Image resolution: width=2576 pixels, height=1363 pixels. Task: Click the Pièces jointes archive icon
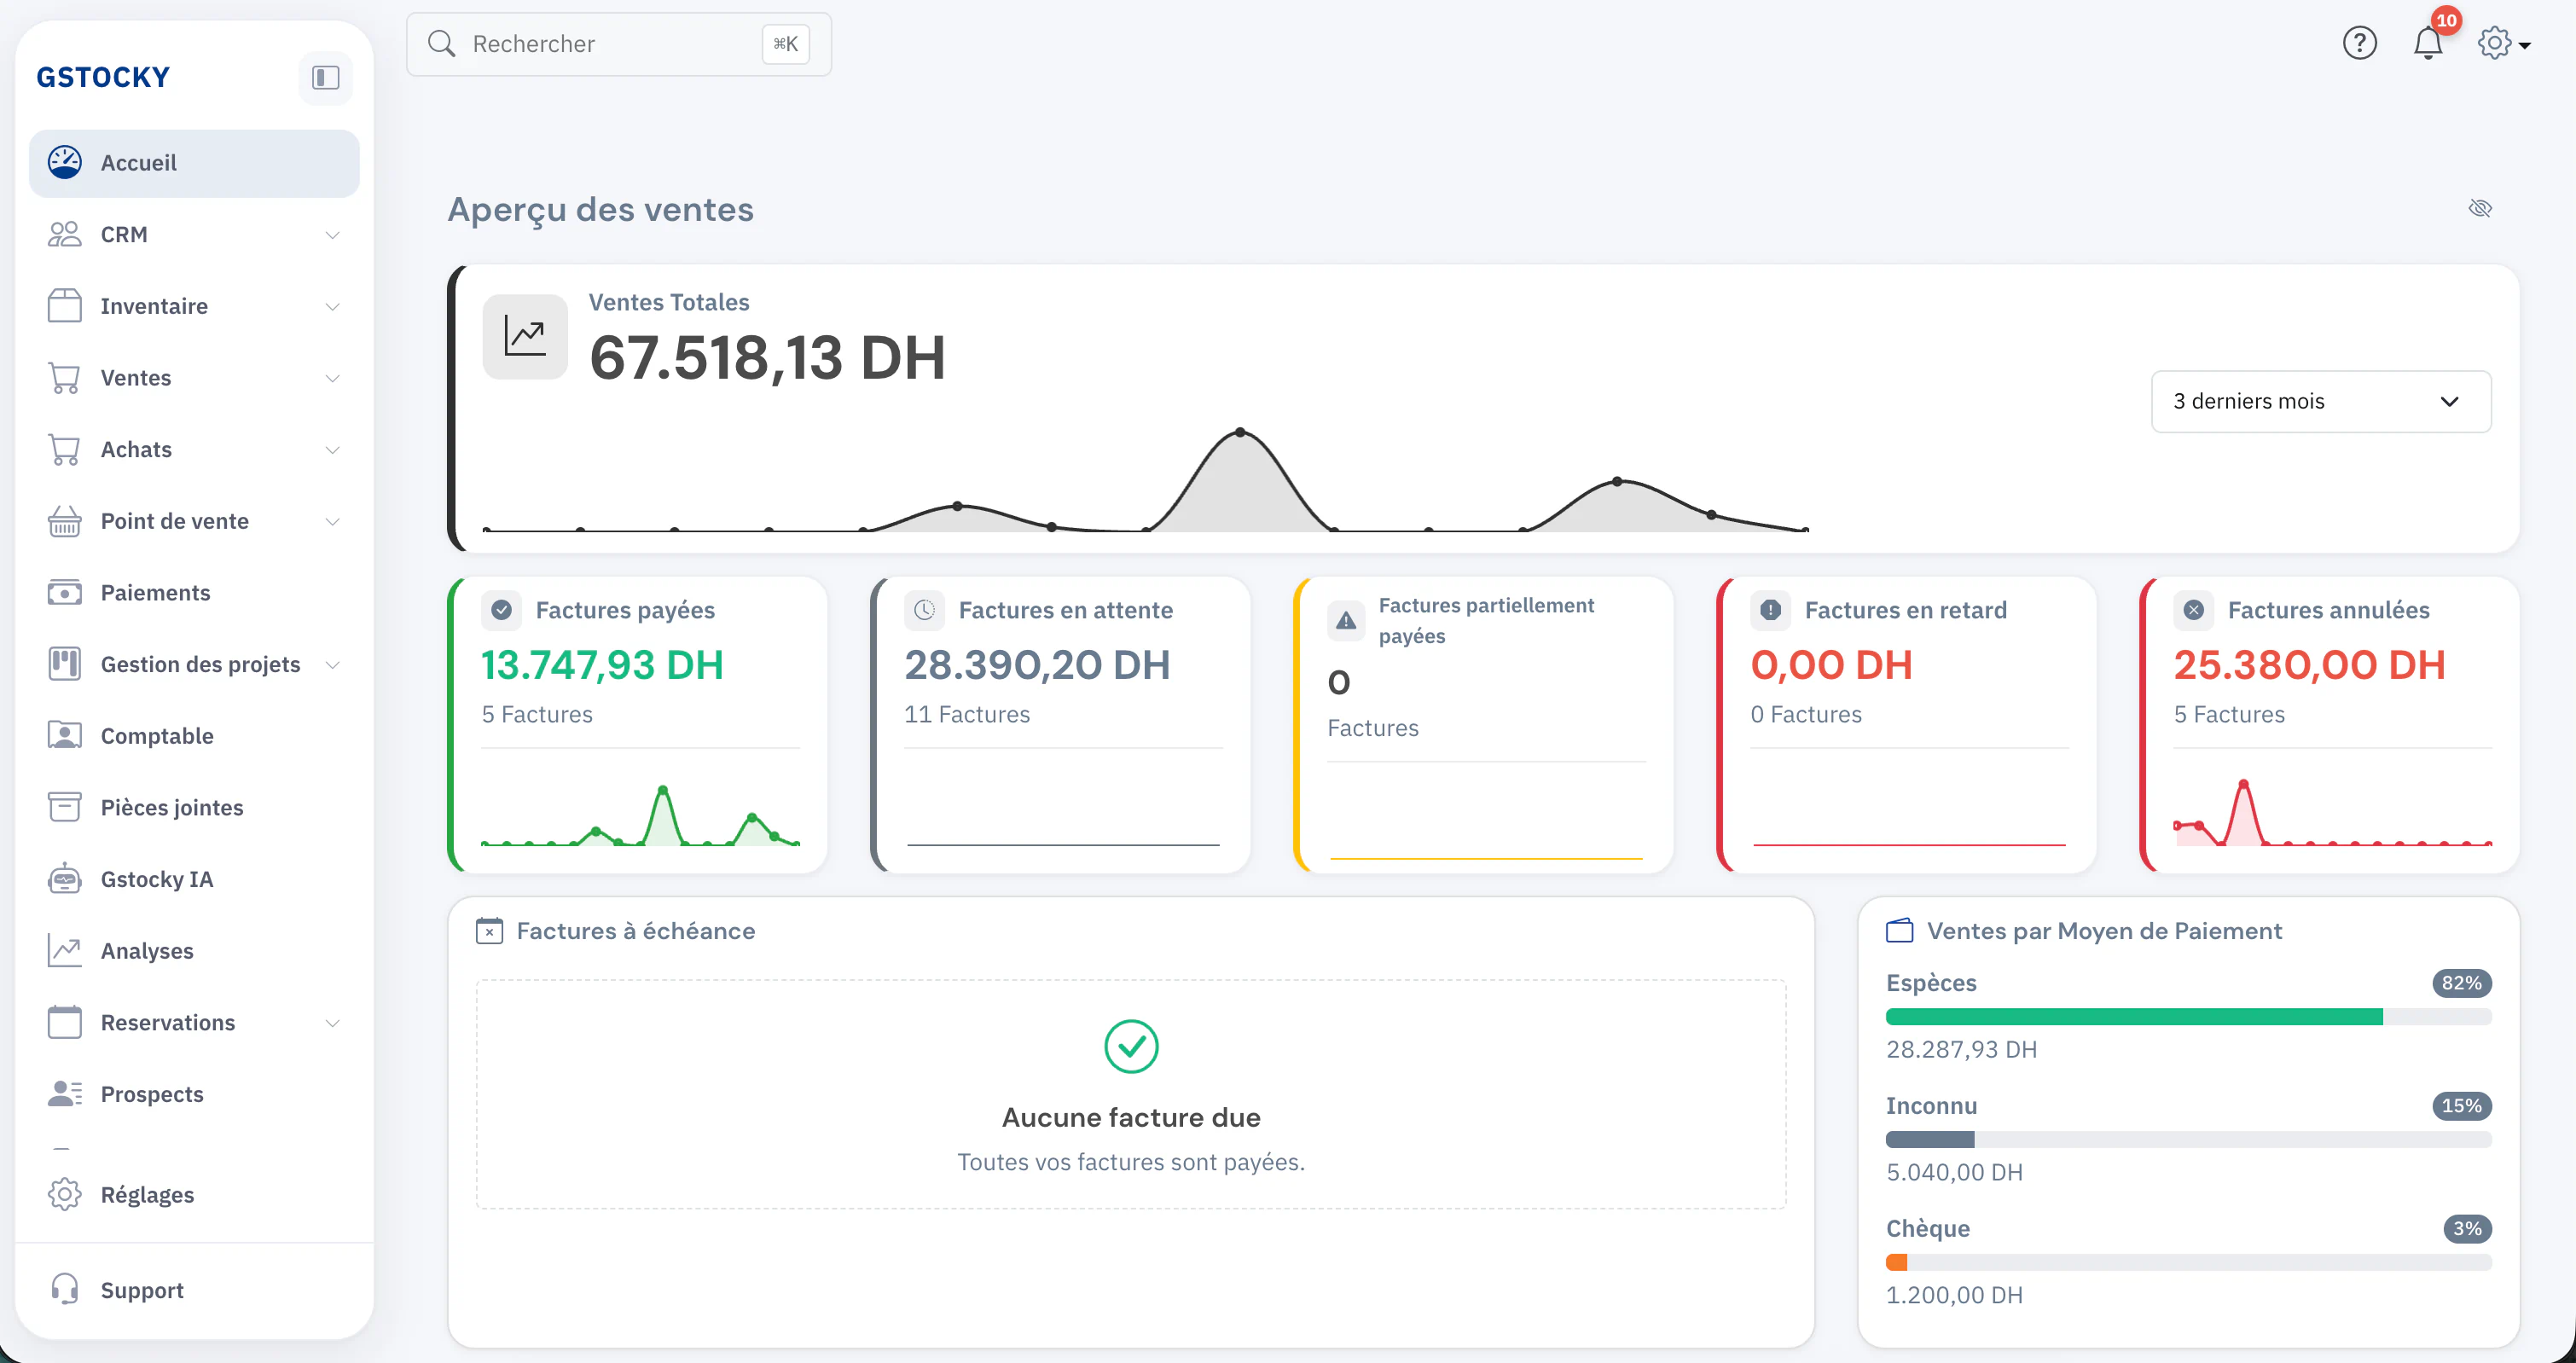[65, 807]
